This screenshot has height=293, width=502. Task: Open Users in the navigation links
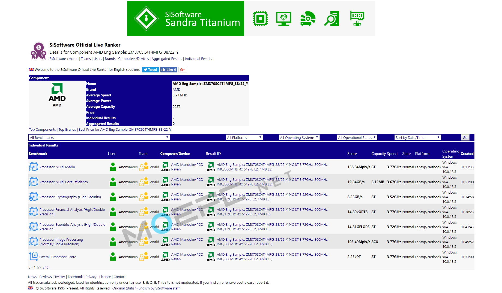pyautogui.click(x=98, y=59)
